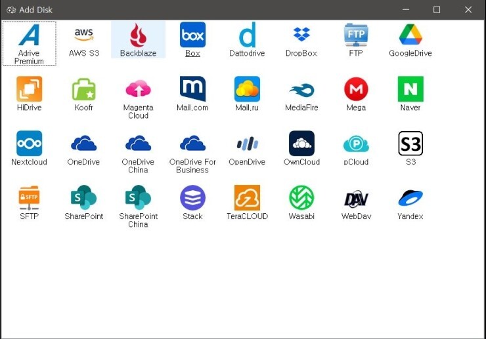Choose GoogleDrive
The height and width of the screenshot is (339, 486).
coord(410,34)
